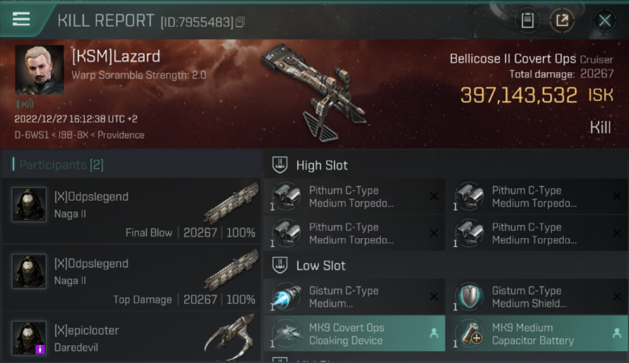Viewport: 629px width, 363px height.
Task: Copy the kill report ID
Action: [x=240, y=22]
